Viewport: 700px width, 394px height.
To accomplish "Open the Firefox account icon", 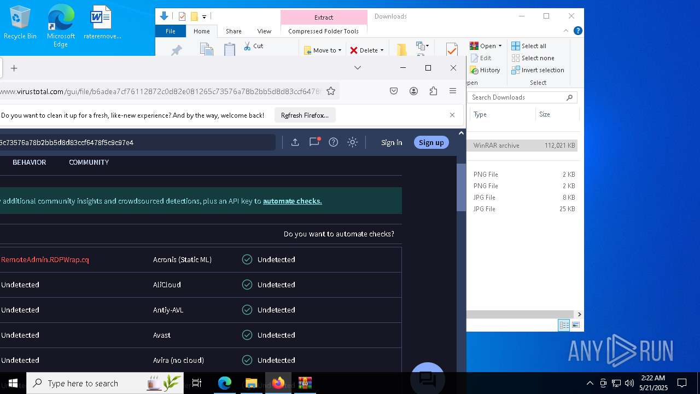I will pyautogui.click(x=413, y=91).
